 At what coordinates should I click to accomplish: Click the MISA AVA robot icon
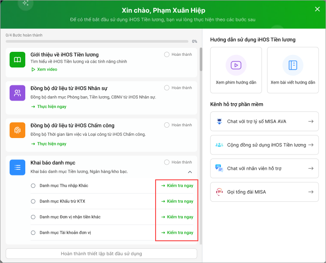click(219, 121)
